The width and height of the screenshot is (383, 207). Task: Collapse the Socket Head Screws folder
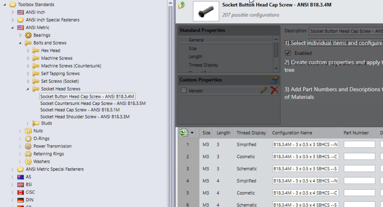tap(28, 89)
